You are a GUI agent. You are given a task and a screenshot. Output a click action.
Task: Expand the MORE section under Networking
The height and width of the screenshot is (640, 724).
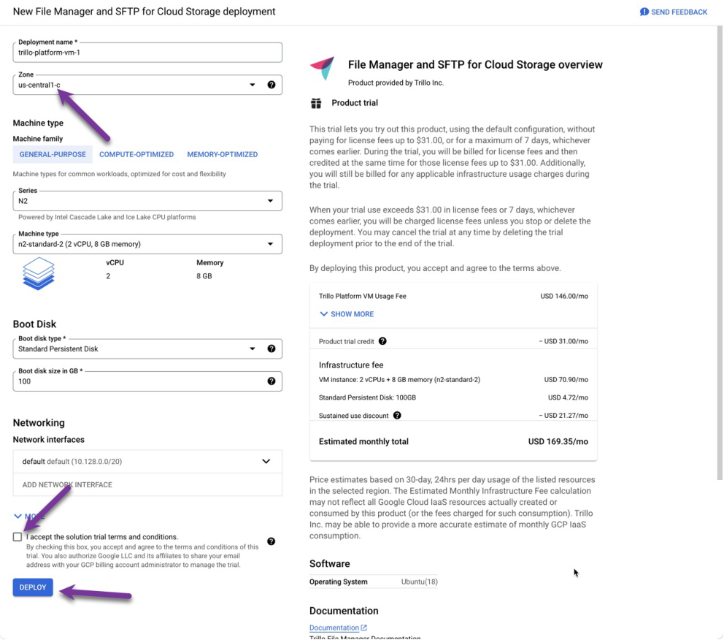[29, 516]
